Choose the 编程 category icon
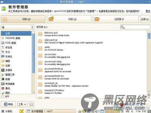Screen dimensions: 151x113 point(3,61)
